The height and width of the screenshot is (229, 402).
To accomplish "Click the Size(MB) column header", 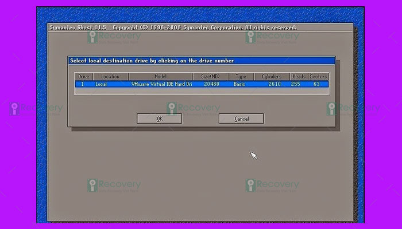I will [211, 76].
